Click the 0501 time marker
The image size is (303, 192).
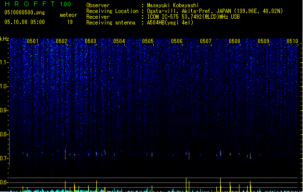pos(32,41)
